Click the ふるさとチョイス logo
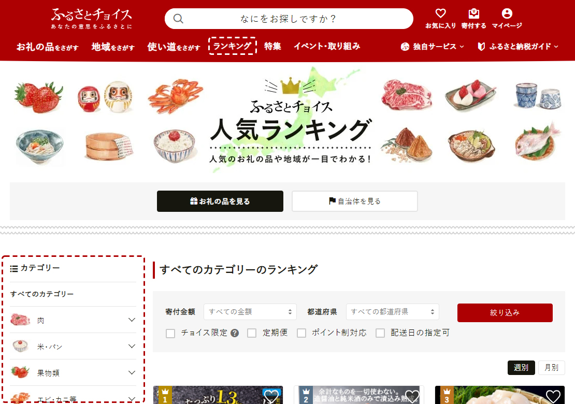Screen dimensions: 575x404 tap(91, 18)
